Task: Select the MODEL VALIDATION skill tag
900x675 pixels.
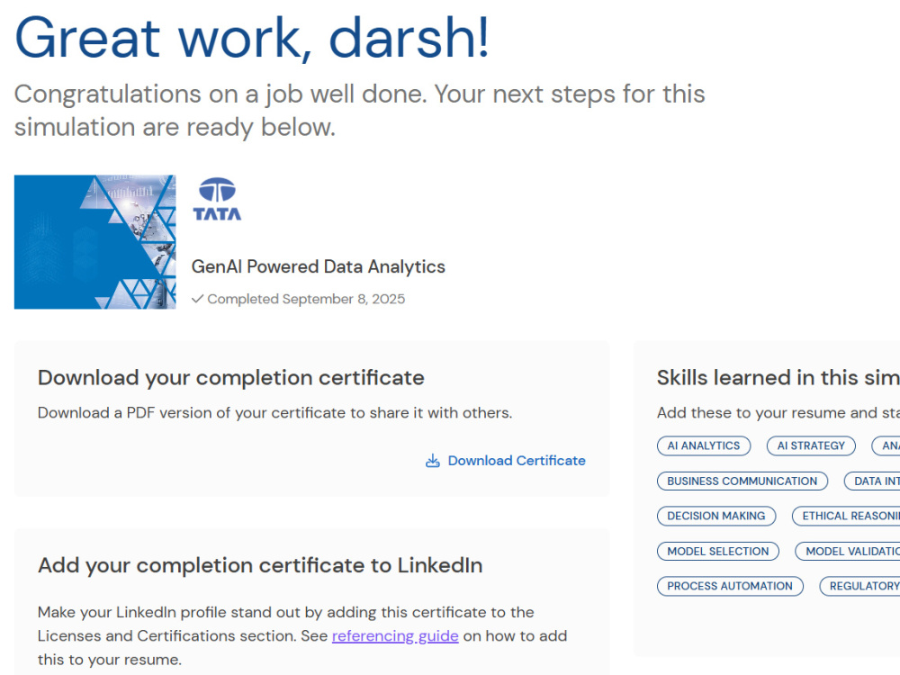Action: click(x=848, y=552)
